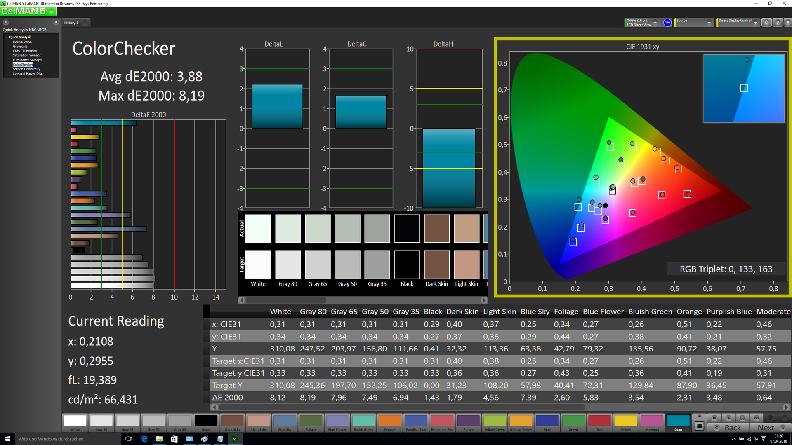The image size is (792, 445).
Task: Toggle the black pattern window button
Action: [x=699, y=426]
